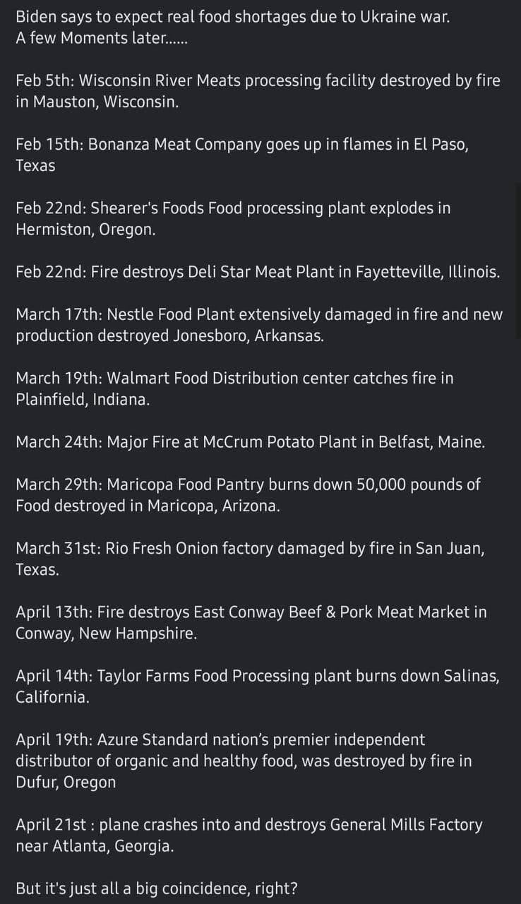
Task: Select the Feb 5th Wisconsin River Meats entry
Action: coord(258,81)
